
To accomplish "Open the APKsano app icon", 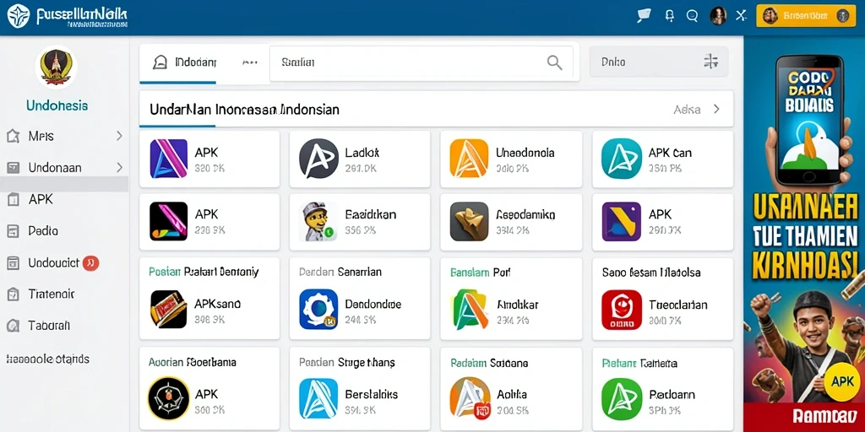I will coord(169,310).
